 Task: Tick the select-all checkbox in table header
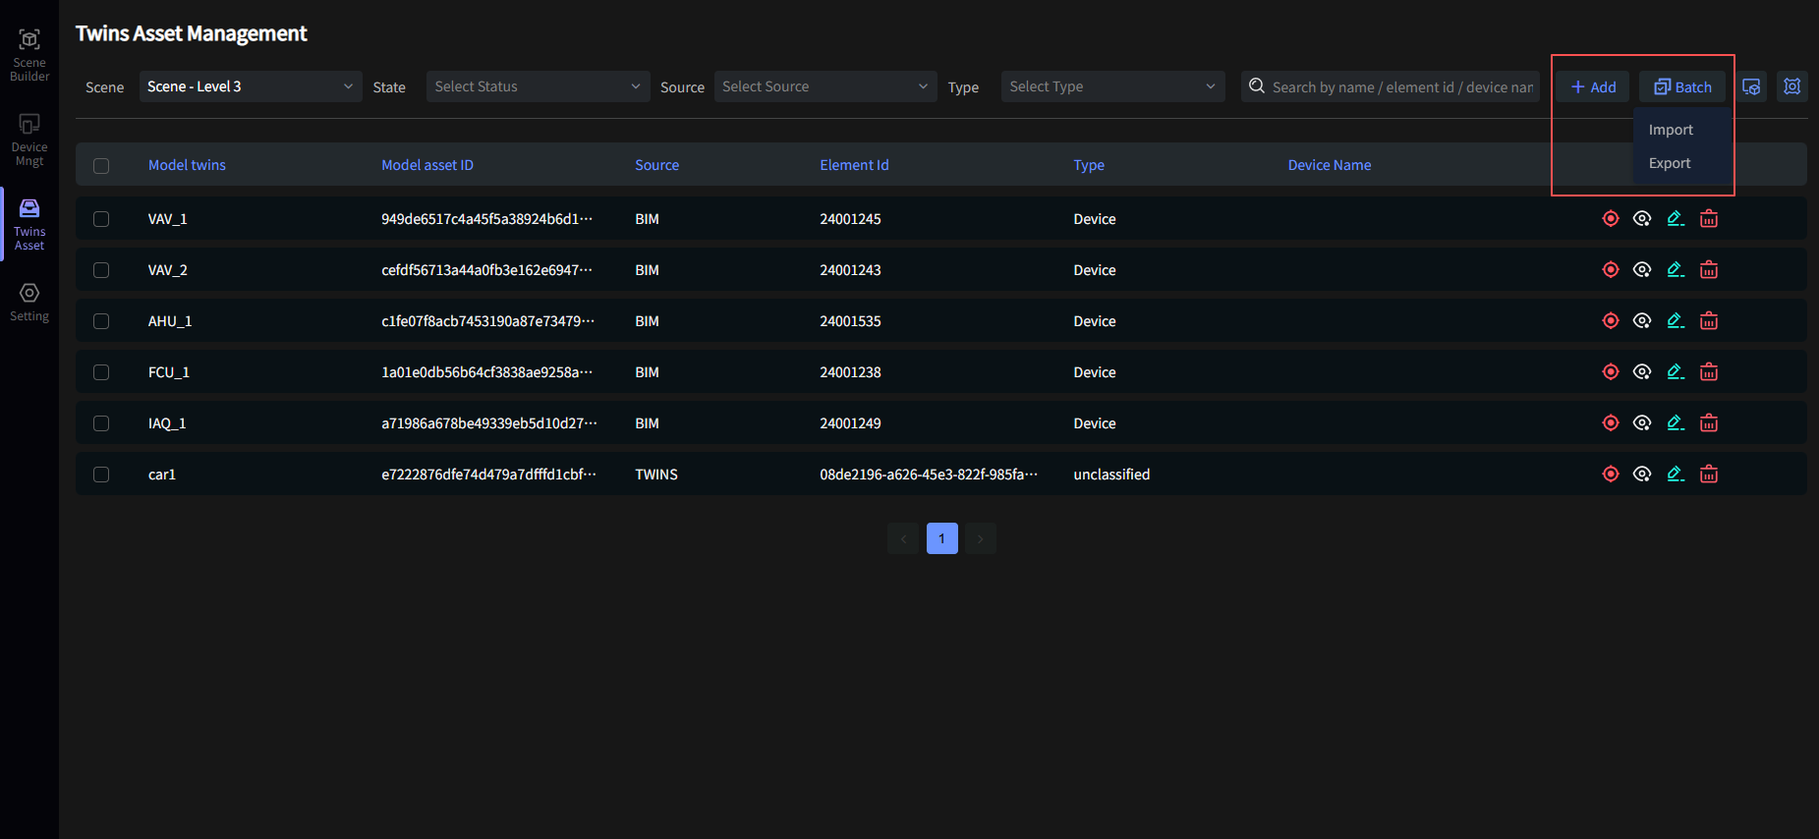101,166
